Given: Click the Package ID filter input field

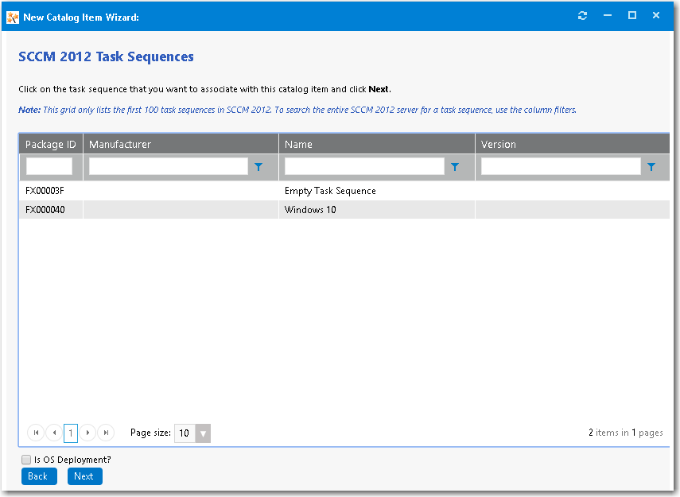Looking at the screenshot, I should (x=49, y=166).
